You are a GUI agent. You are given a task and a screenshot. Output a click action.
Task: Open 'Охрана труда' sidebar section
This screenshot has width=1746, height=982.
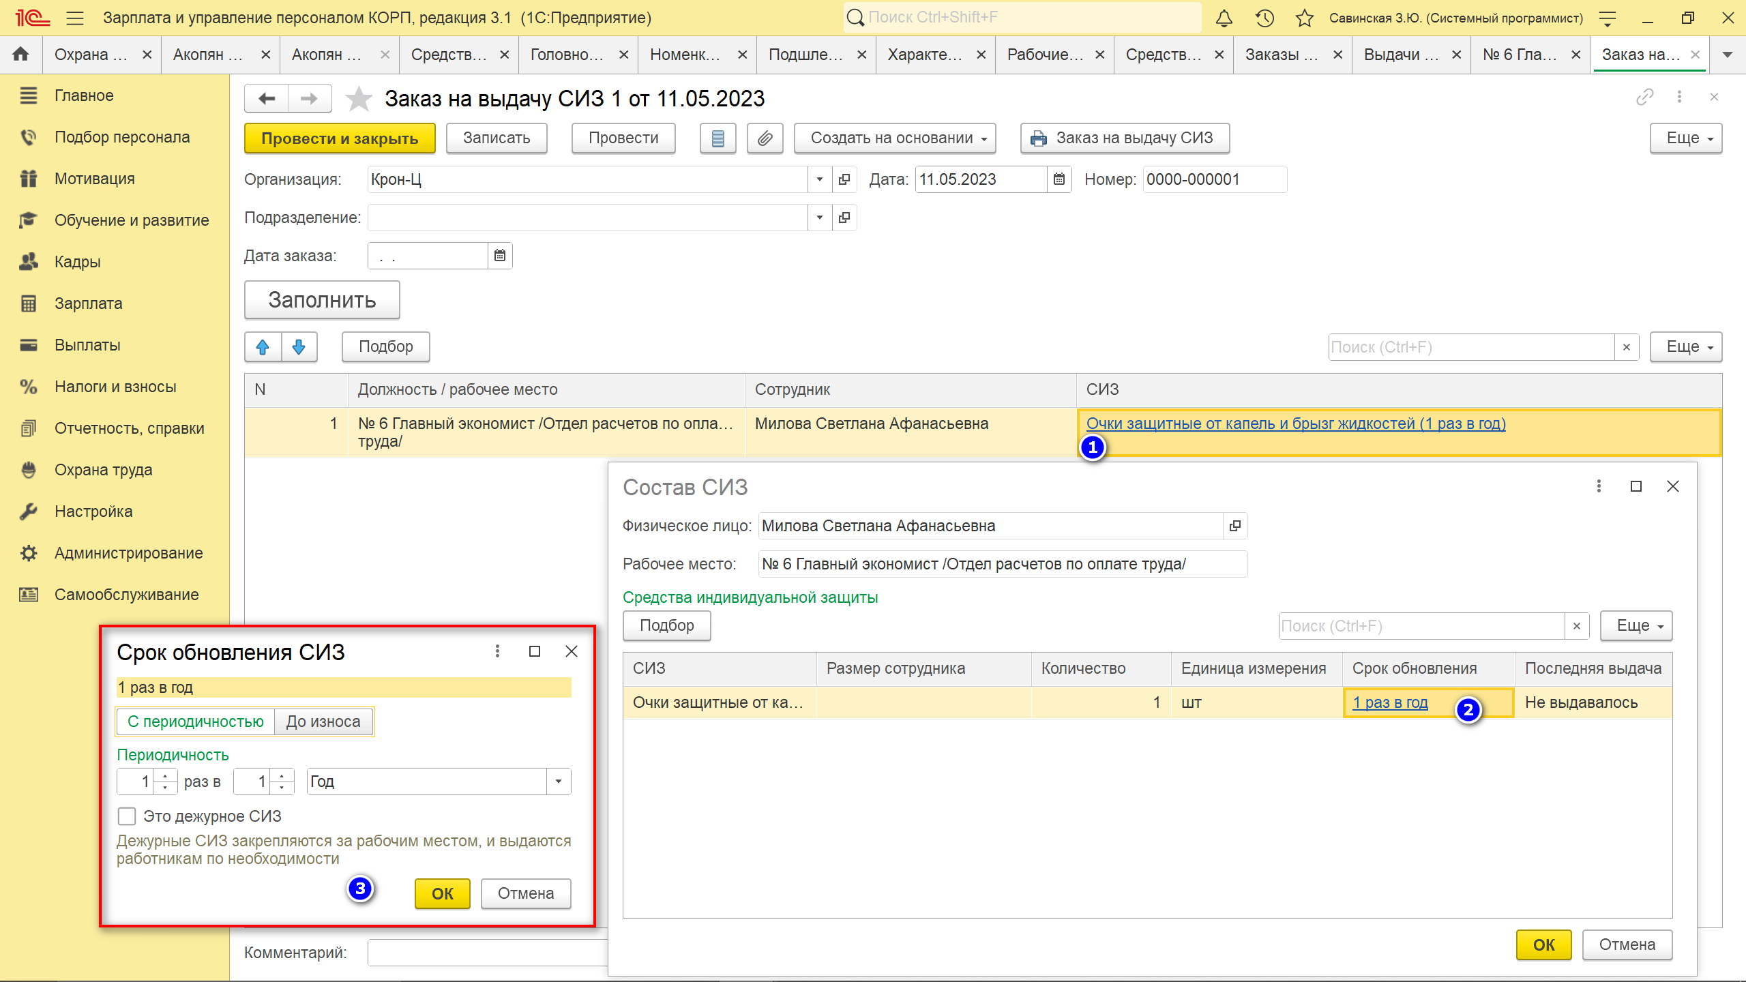(x=104, y=470)
